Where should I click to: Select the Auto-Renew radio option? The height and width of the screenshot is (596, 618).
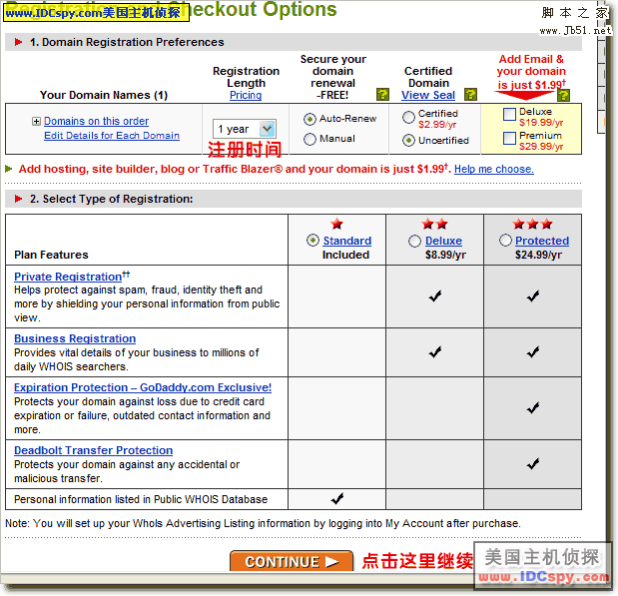[x=309, y=119]
